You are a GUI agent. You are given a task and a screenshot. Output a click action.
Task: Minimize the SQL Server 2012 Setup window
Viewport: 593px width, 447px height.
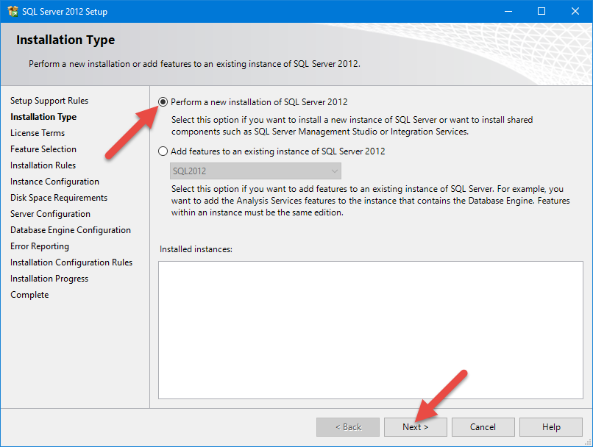[x=508, y=11]
